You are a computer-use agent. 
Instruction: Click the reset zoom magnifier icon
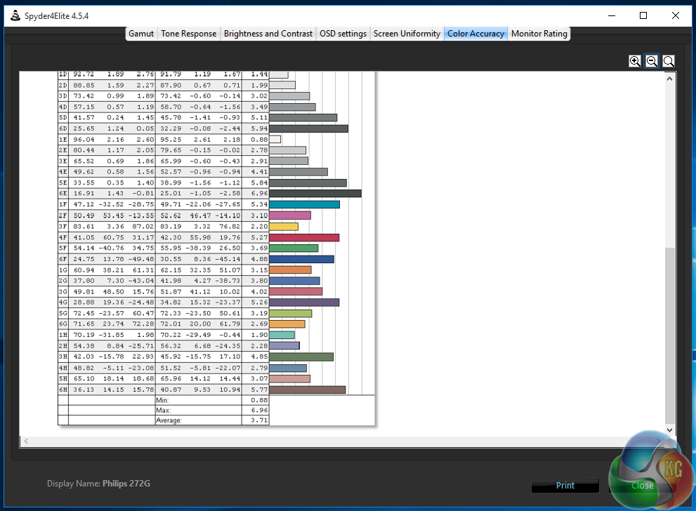tap(669, 61)
